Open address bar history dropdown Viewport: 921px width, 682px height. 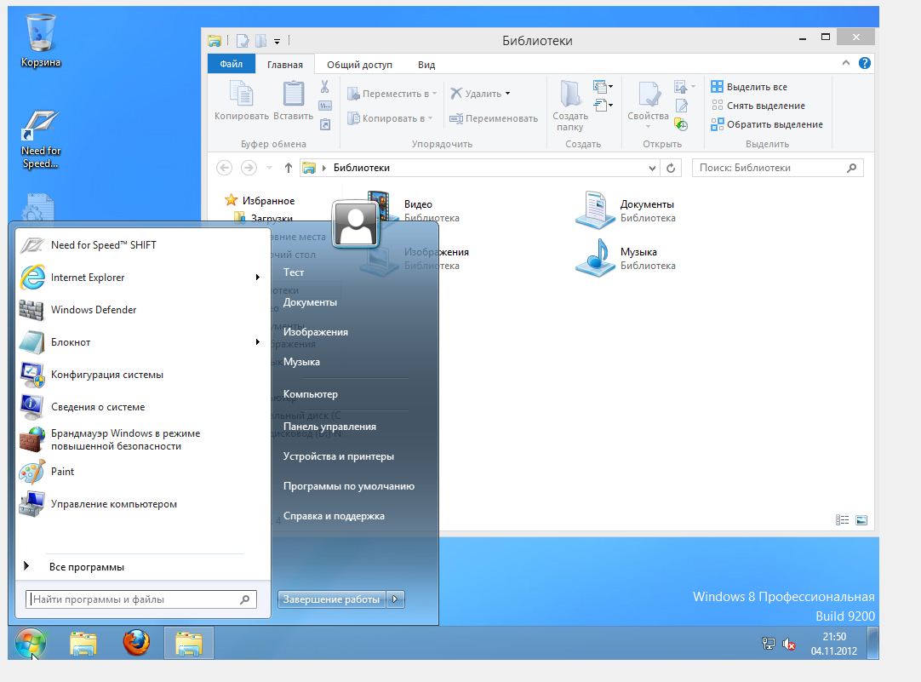pyautogui.click(x=652, y=168)
